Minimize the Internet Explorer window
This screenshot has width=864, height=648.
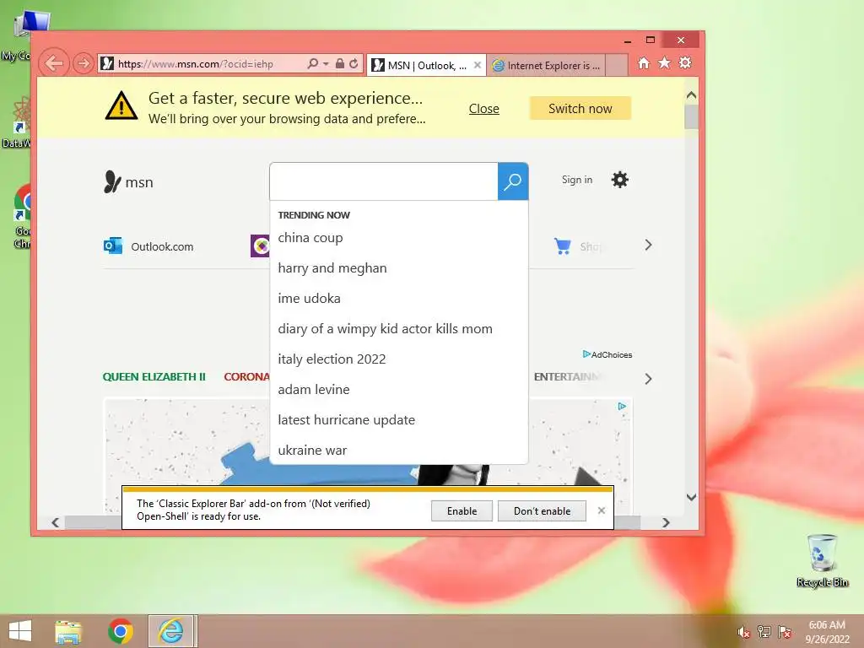click(x=627, y=40)
